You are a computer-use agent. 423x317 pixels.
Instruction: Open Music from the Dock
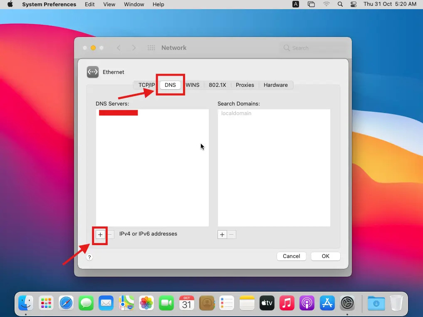[x=287, y=303]
